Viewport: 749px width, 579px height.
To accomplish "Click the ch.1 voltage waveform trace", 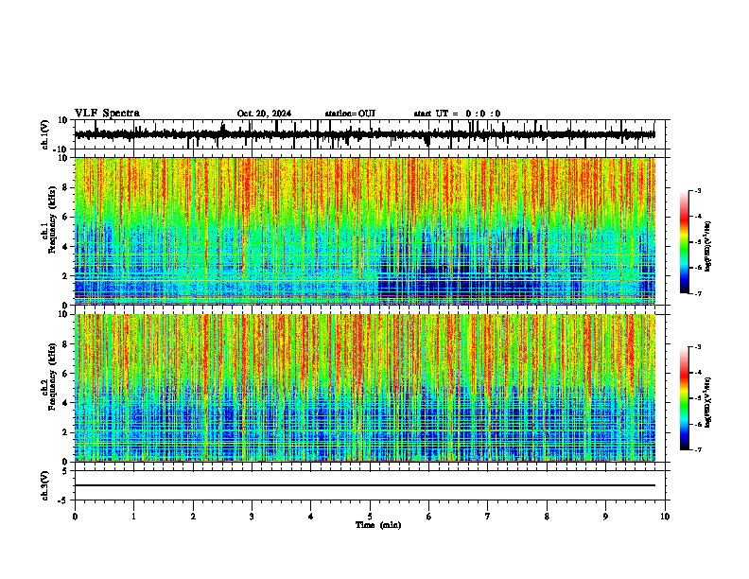I will click(x=365, y=134).
